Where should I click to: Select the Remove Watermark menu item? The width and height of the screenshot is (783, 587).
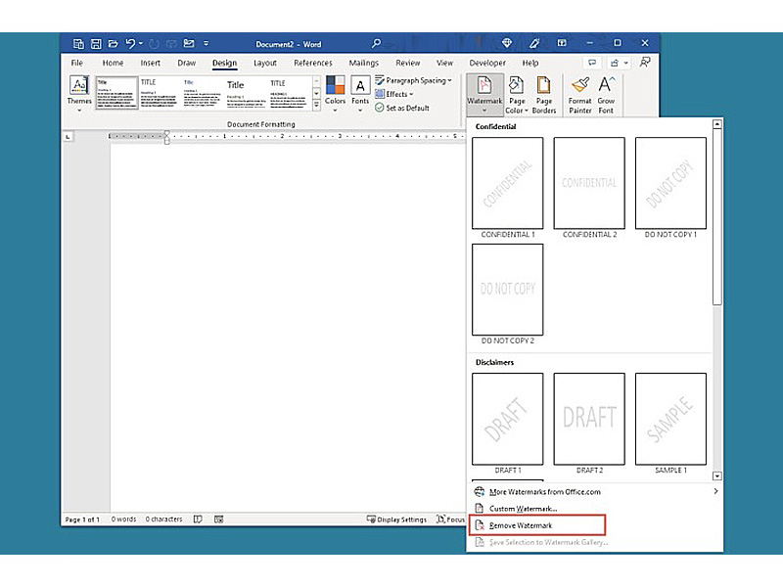[x=537, y=525]
